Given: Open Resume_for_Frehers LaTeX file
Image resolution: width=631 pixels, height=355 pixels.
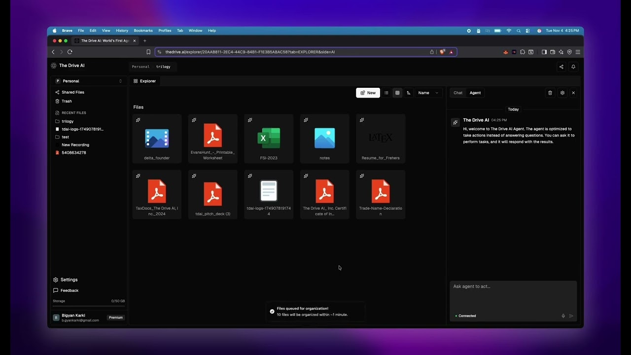Looking at the screenshot, I should [381, 139].
